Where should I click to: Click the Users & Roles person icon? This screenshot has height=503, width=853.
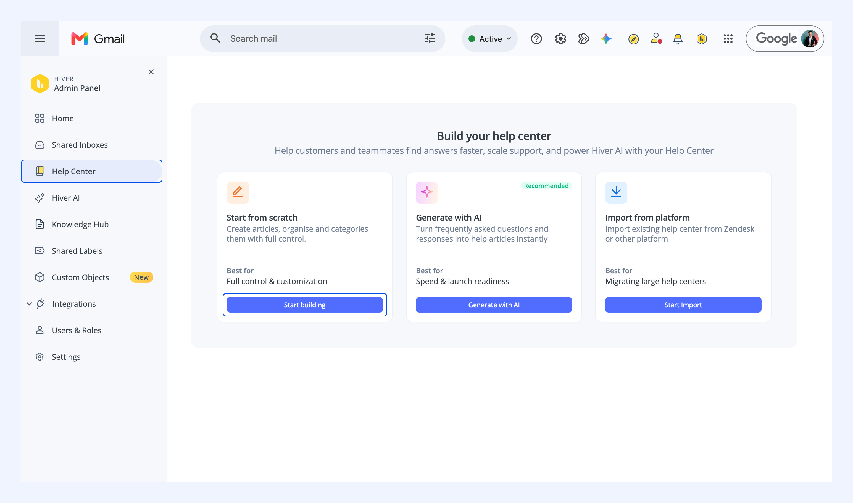tap(40, 330)
